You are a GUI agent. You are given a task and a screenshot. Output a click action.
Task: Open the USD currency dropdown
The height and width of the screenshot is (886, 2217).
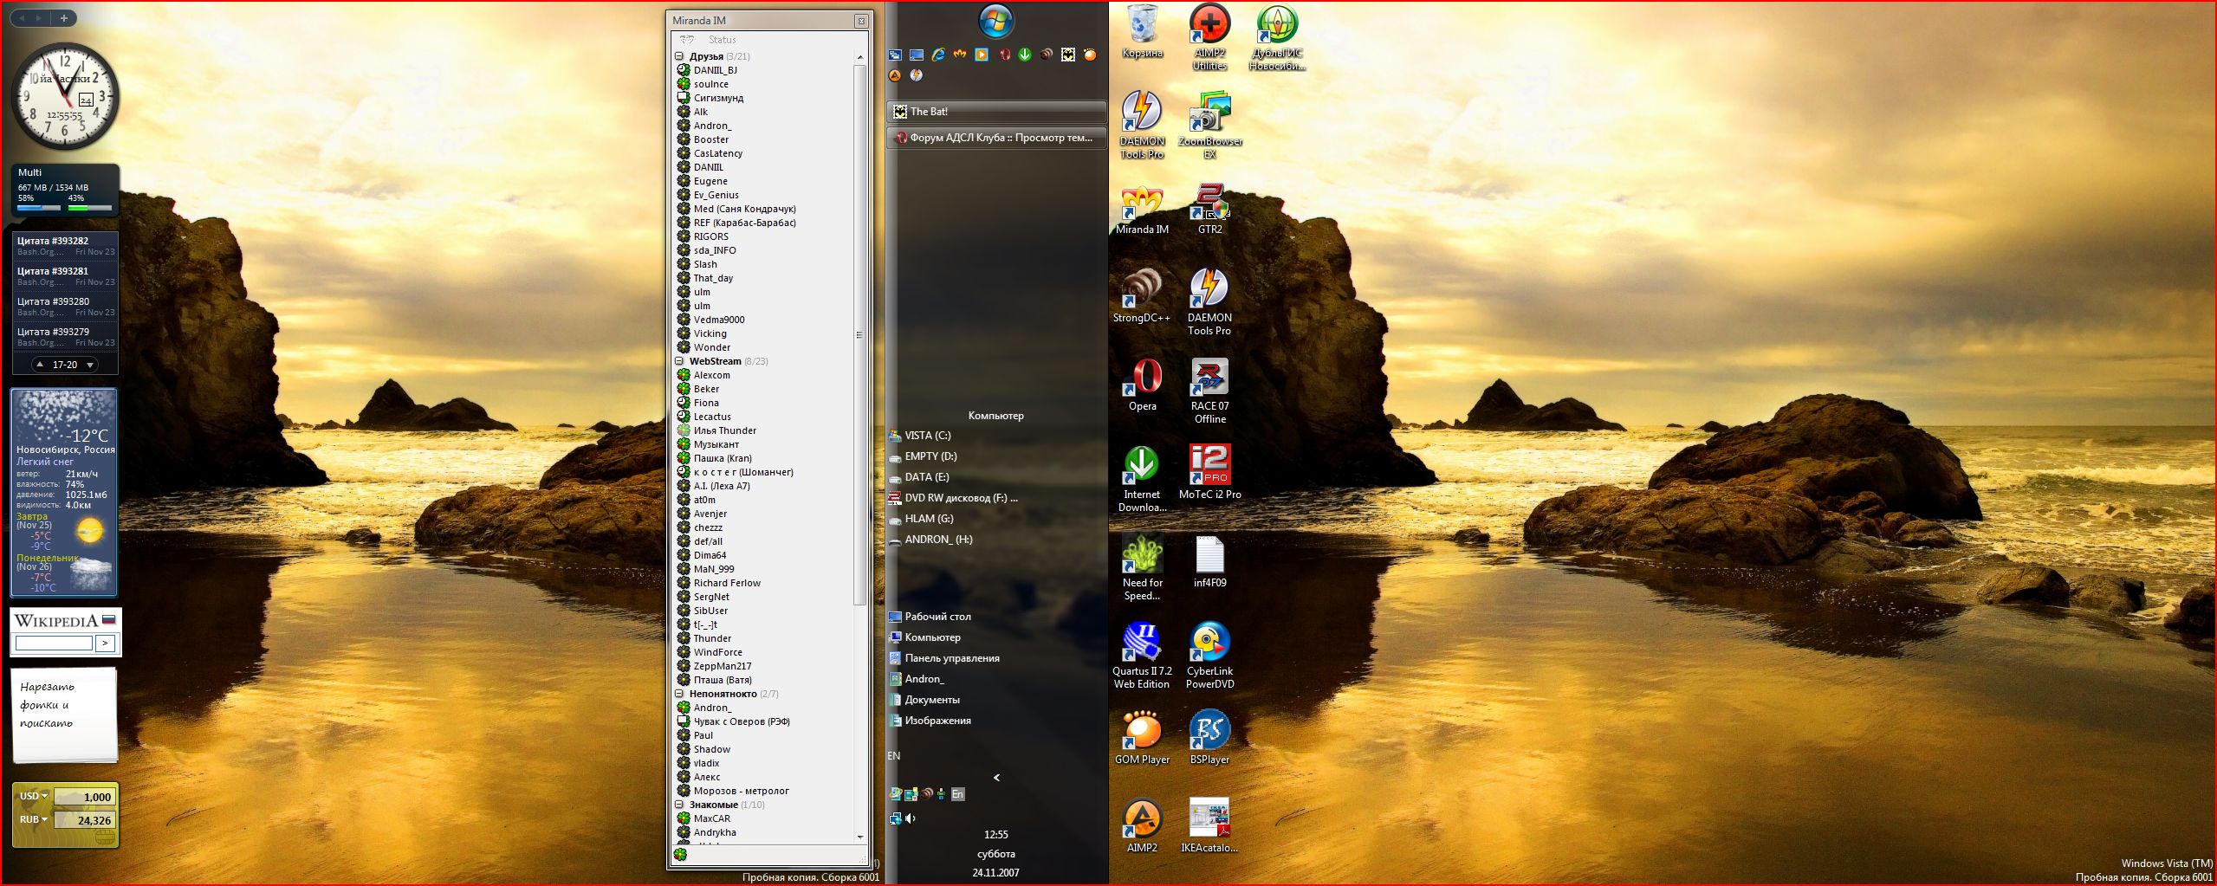pos(34,796)
